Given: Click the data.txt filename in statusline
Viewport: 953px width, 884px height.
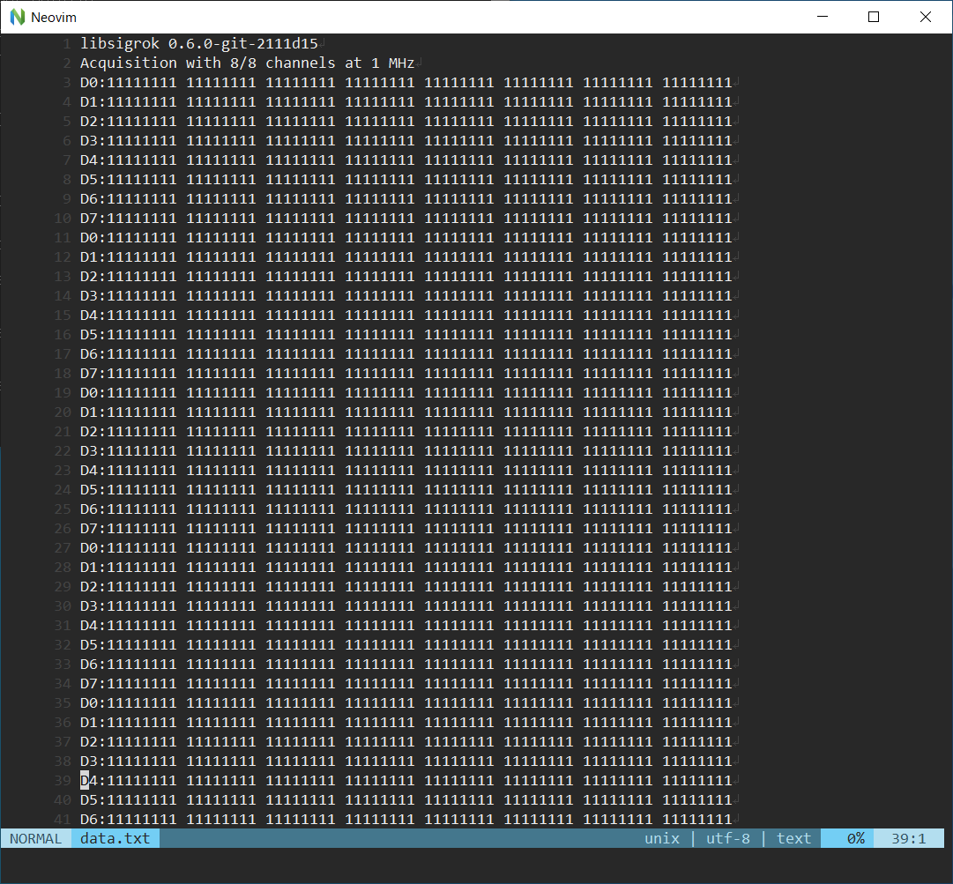Looking at the screenshot, I should pyautogui.click(x=115, y=838).
